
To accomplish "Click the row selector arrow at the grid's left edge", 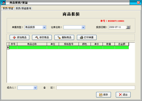I will pyautogui.click(x=8, y=47).
